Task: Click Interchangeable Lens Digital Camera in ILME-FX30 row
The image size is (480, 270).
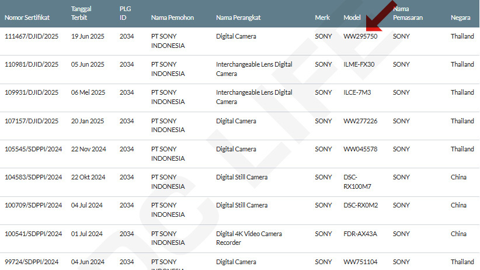Action: pyautogui.click(x=254, y=69)
